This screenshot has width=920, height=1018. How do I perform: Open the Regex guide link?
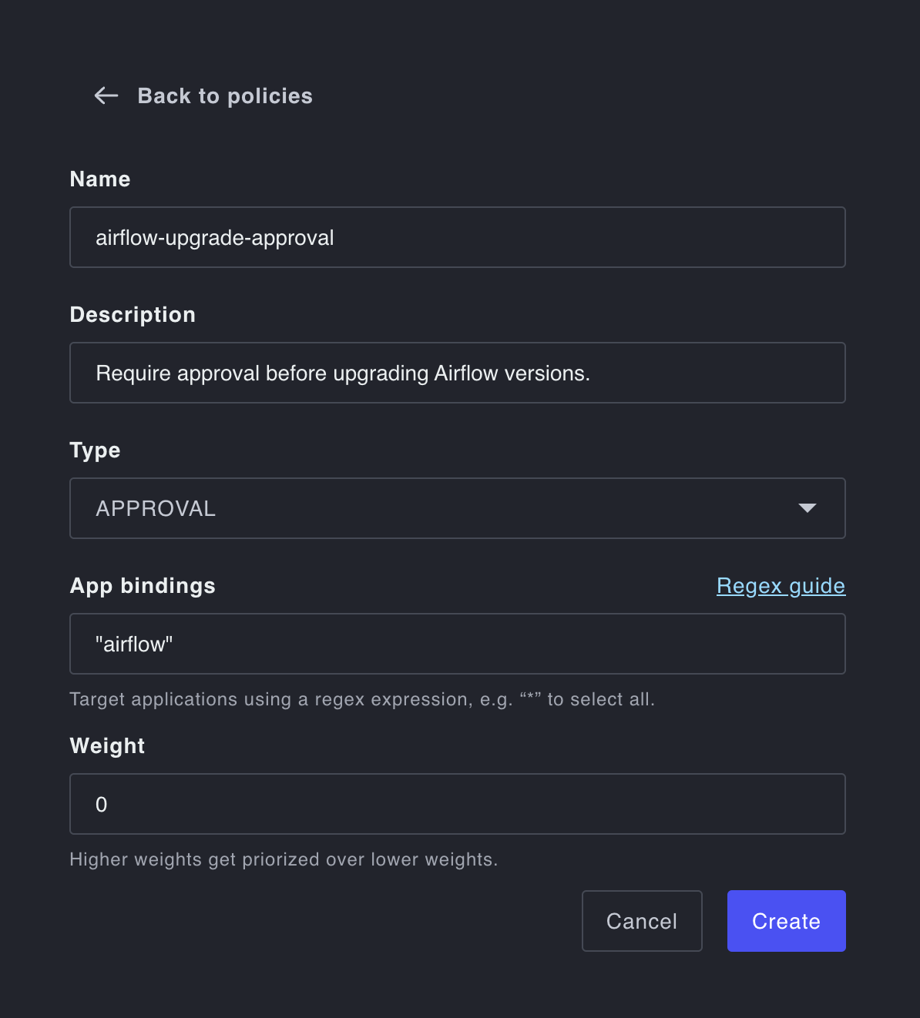click(781, 586)
